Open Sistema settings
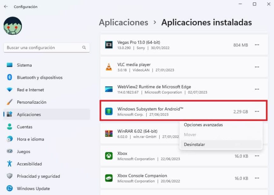Image resolution: width=274 pixels, height=195 pixels. 47,65
